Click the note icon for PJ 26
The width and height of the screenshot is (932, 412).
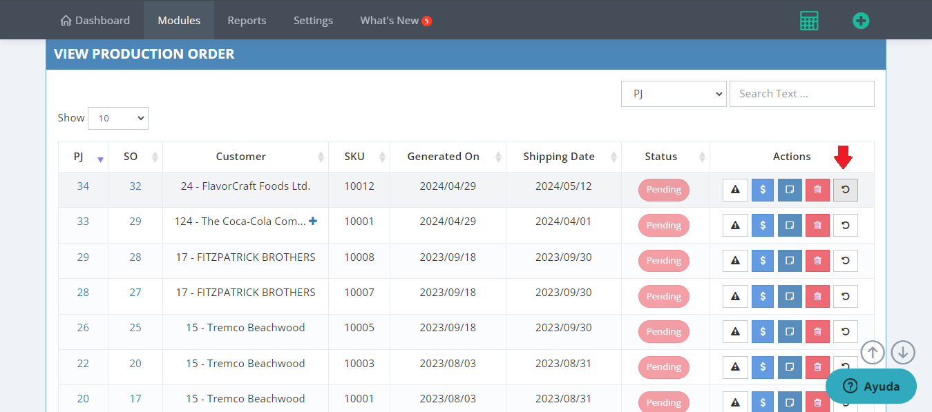click(x=790, y=332)
